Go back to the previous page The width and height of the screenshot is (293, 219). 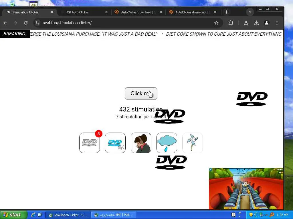[x=5, y=23]
